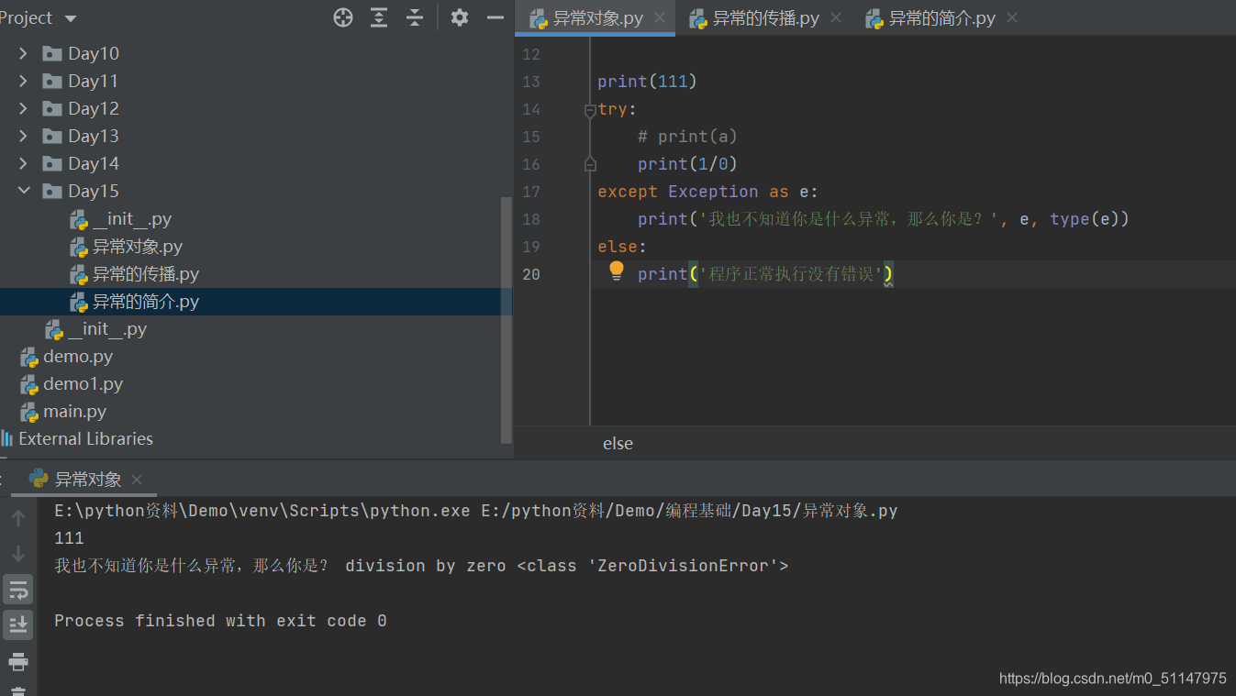Click the locate/select opened file target icon
The image size is (1236, 696).
tap(343, 17)
